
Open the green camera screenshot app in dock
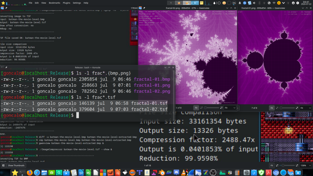click(x=51, y=173)
